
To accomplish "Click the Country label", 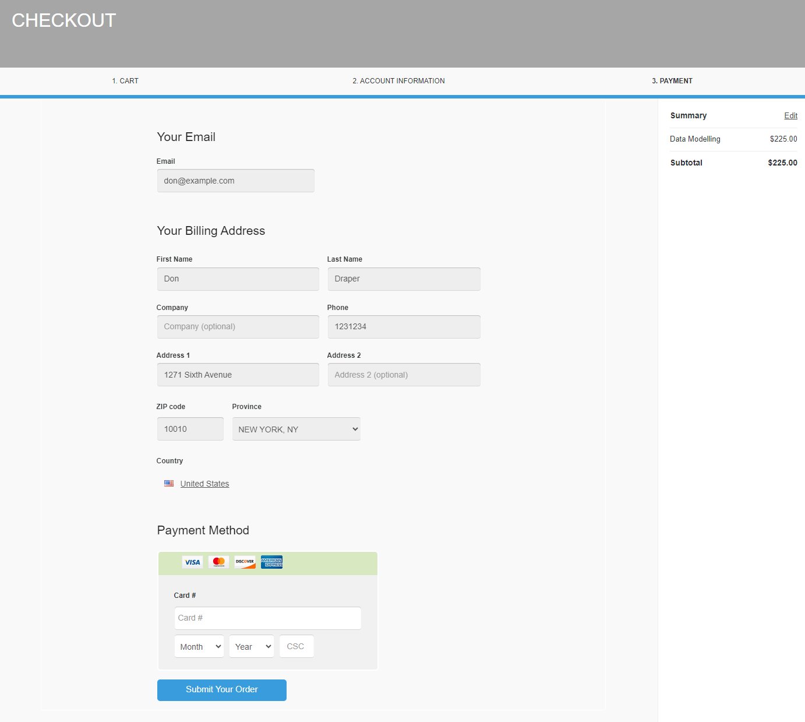I will pyautogui.click(x=170, y=461).
